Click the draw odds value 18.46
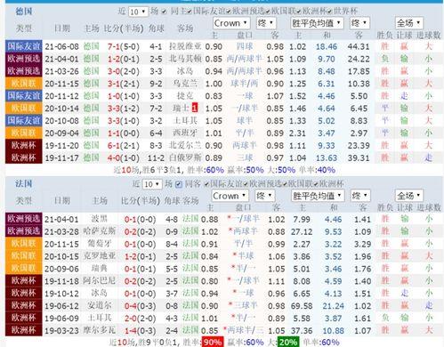This screenshot has width=444, height=347. point(327,46)
